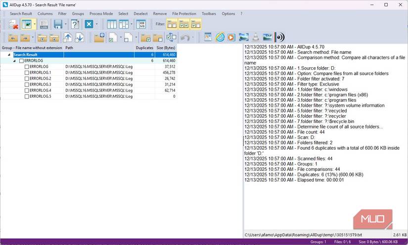The height and width of the screenshot is (245, 408).
Task: Click the folder with blue gear icon
Action: [99, 38]
